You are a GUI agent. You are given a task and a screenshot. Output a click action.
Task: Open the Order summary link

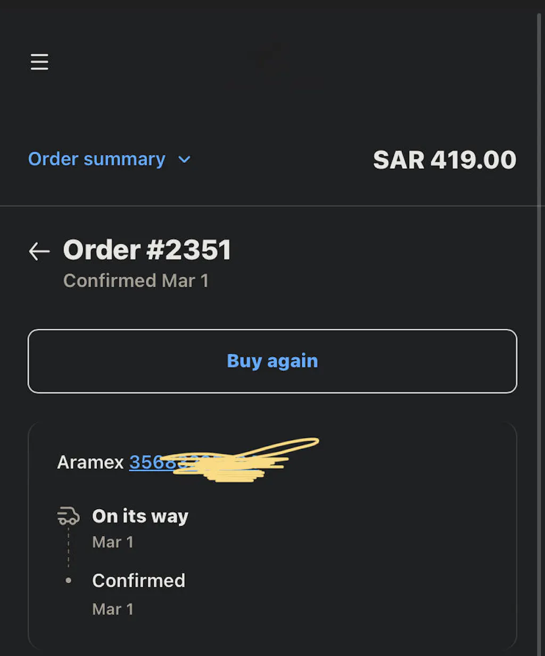tap(96, 159)
